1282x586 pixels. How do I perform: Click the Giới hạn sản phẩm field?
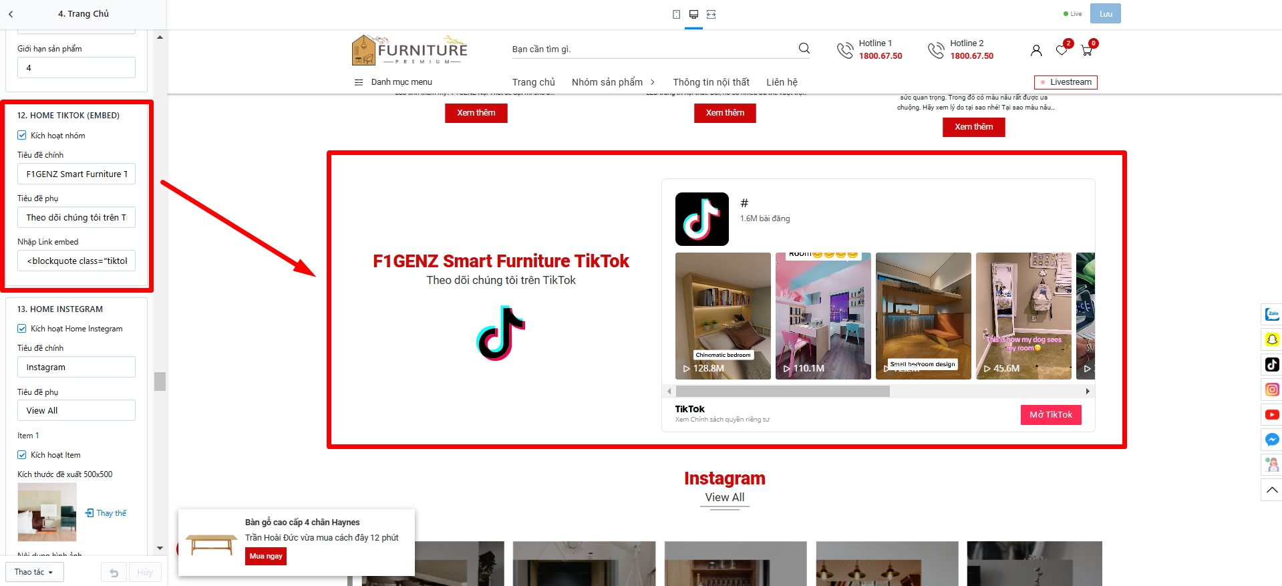click(76, 67)
